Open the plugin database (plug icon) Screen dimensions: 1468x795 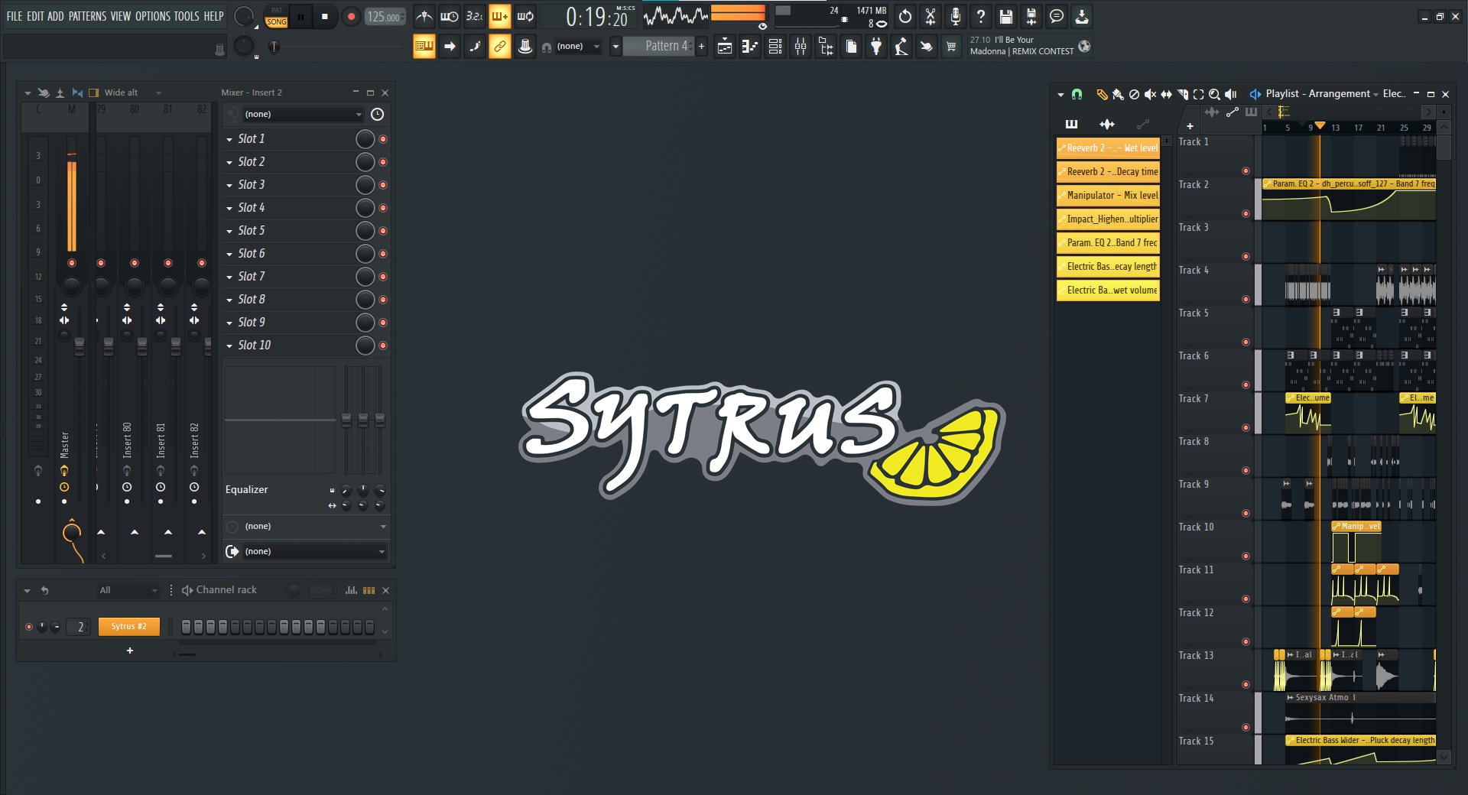876,47
